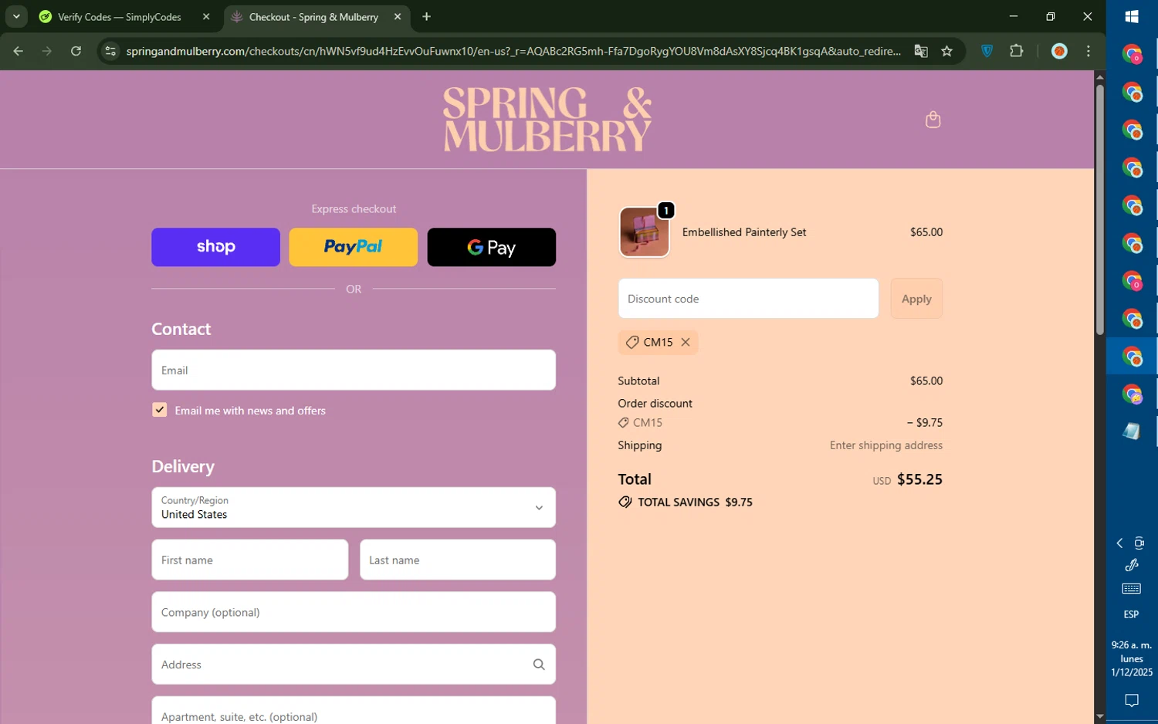Open the browser extensions puzzle icon

pyautogui.click(x=1016, y=51)
